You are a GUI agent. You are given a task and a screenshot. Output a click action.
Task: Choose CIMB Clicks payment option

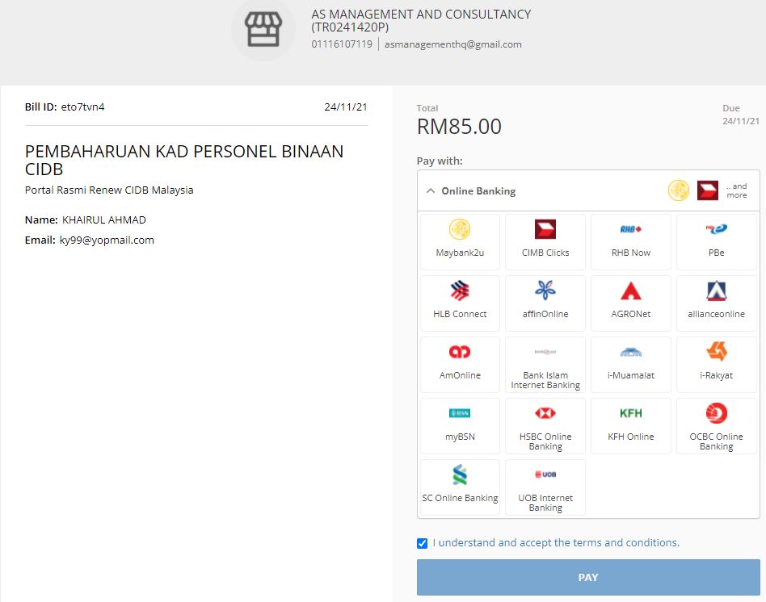coord(545,241)
